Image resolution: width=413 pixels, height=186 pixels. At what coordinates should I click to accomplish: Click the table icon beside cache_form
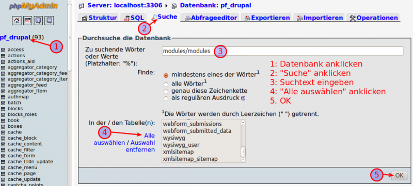3,156
